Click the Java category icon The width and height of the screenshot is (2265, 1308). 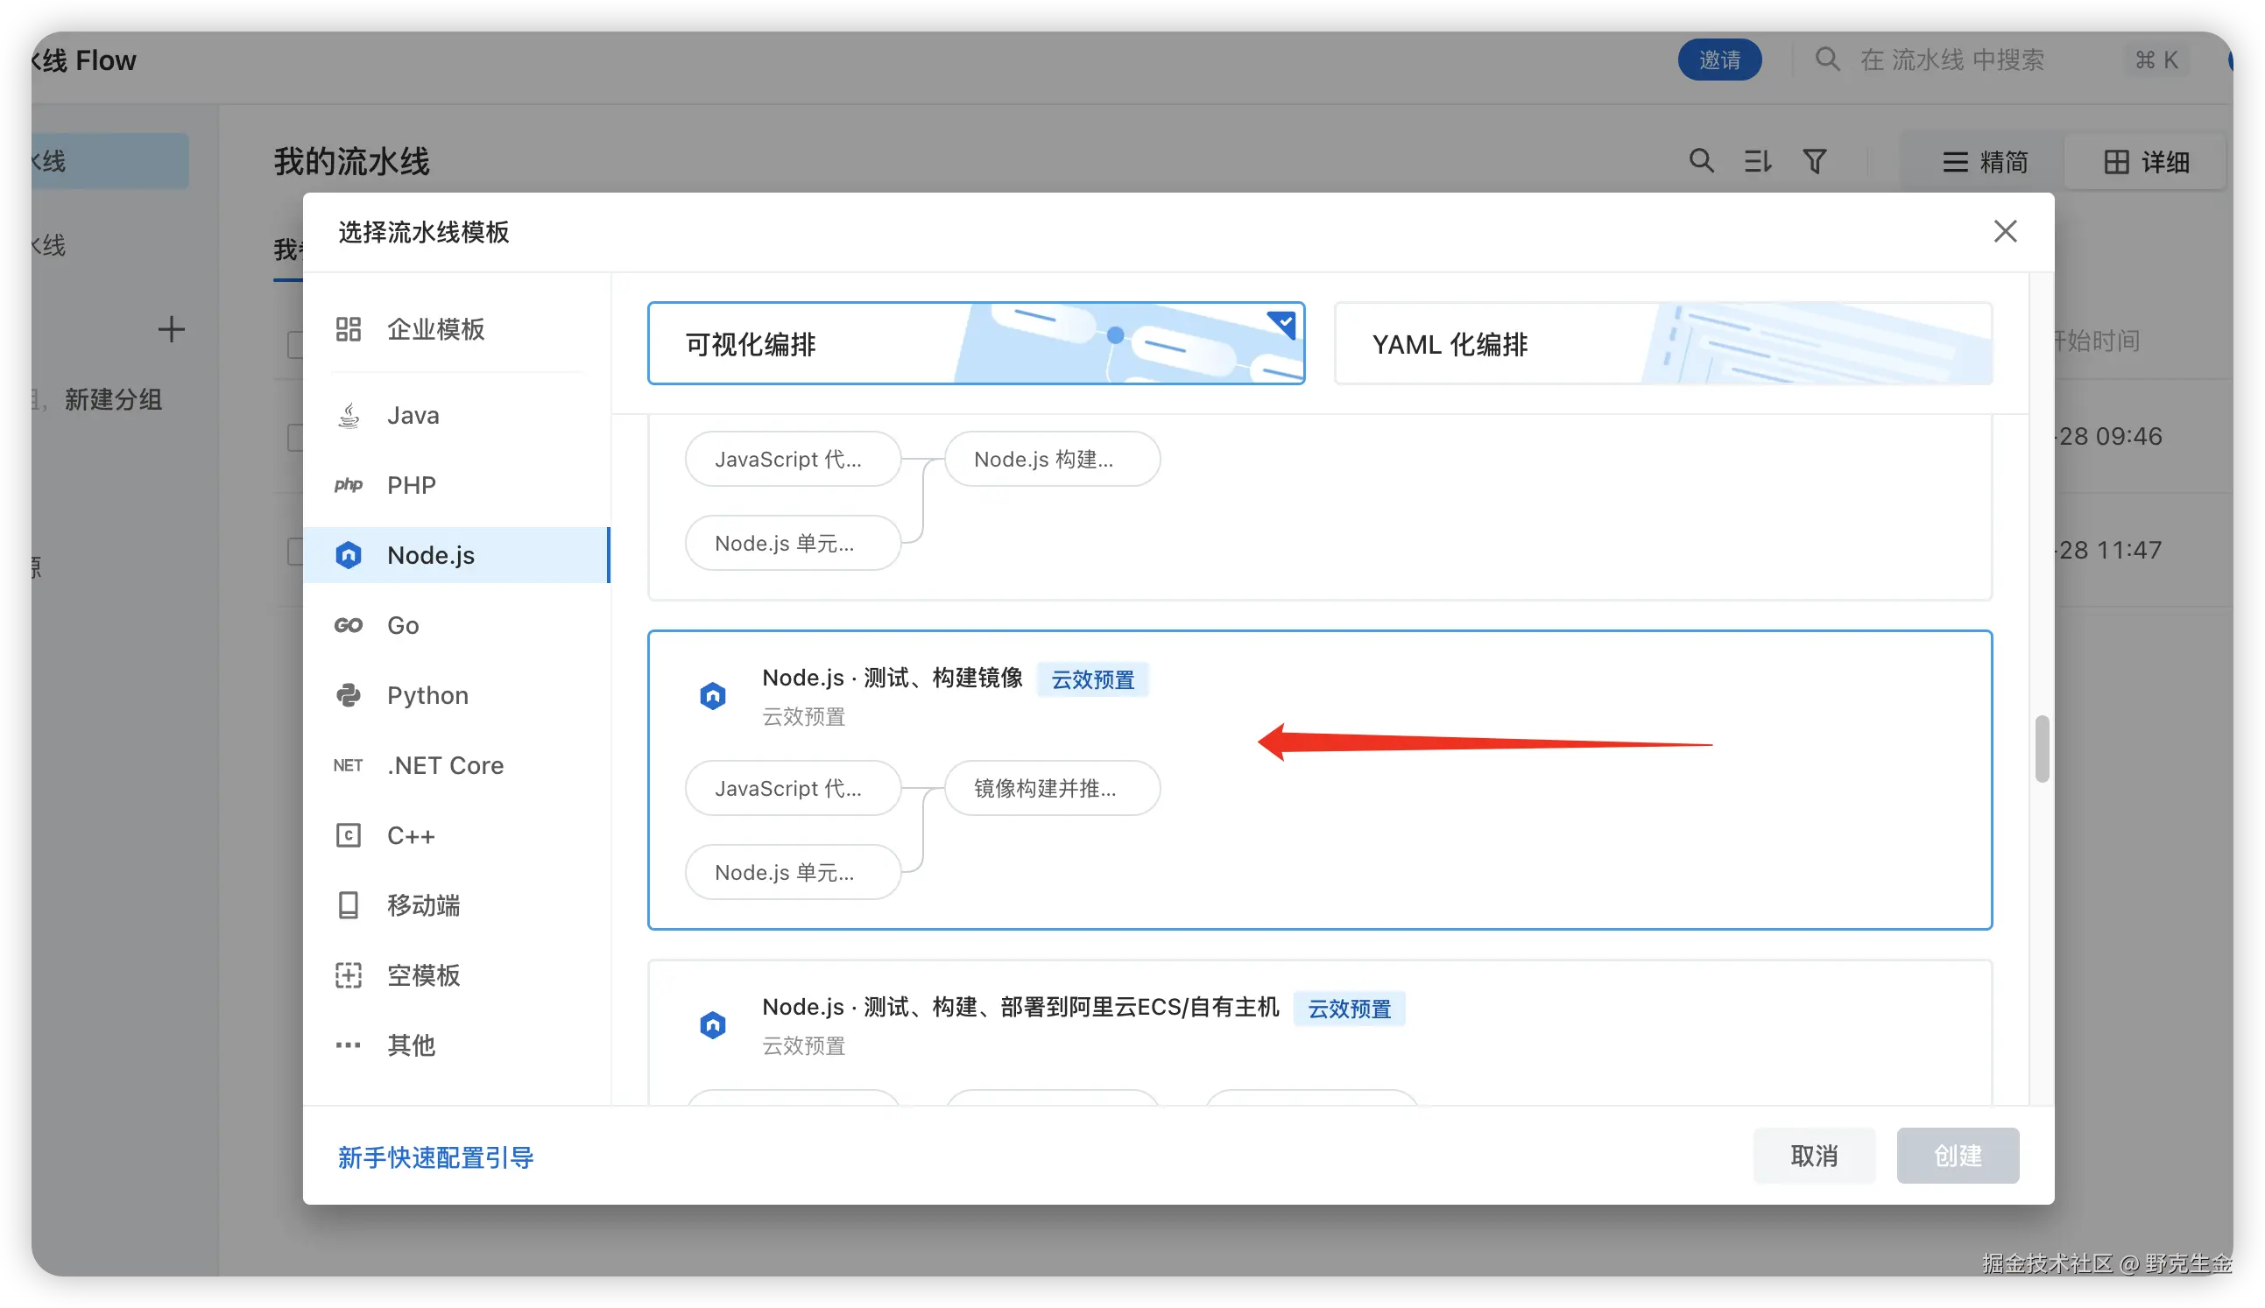349,416
